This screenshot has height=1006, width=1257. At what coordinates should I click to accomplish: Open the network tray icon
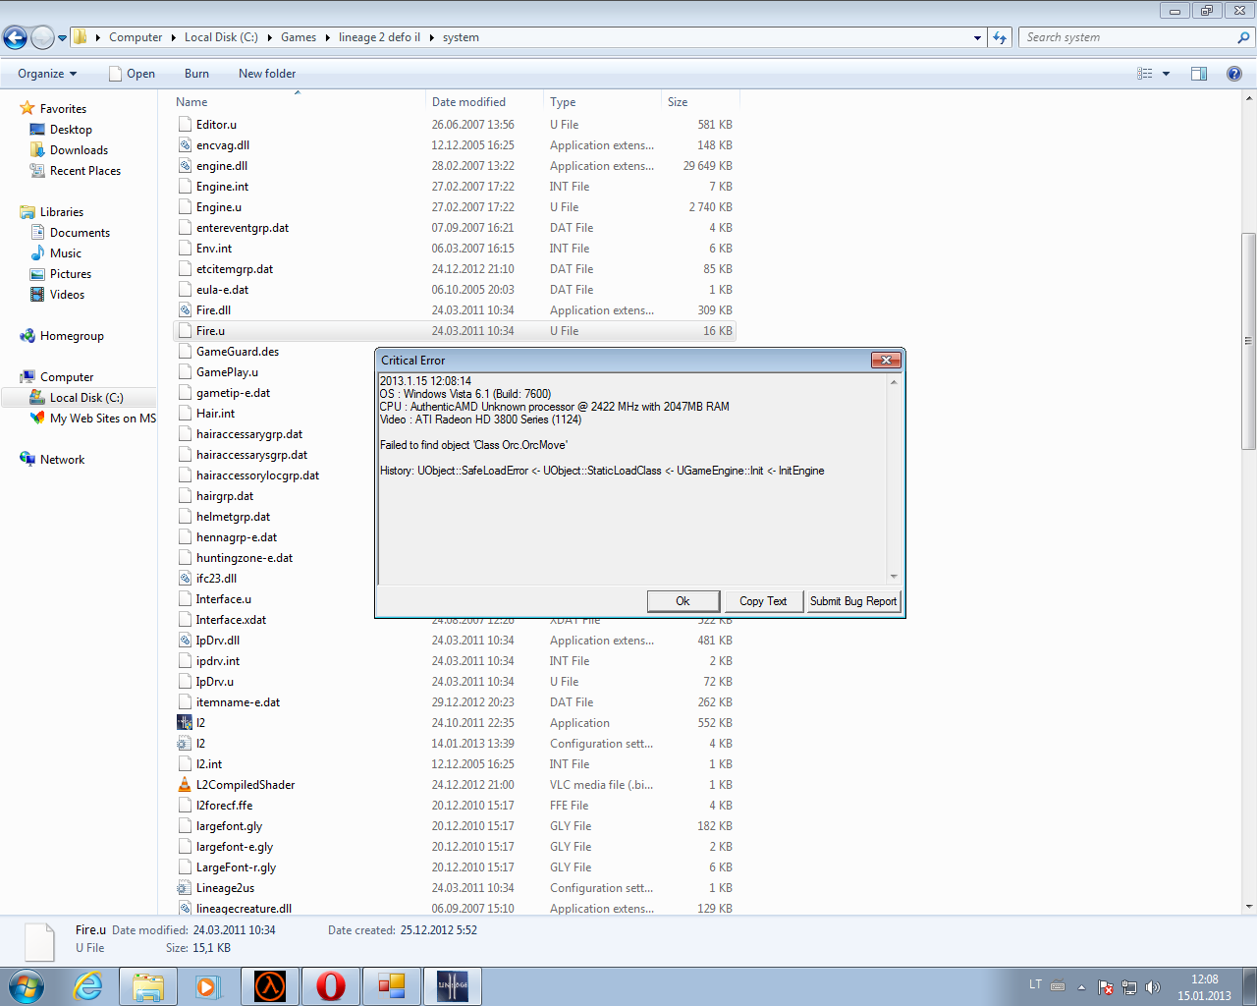1129,987
